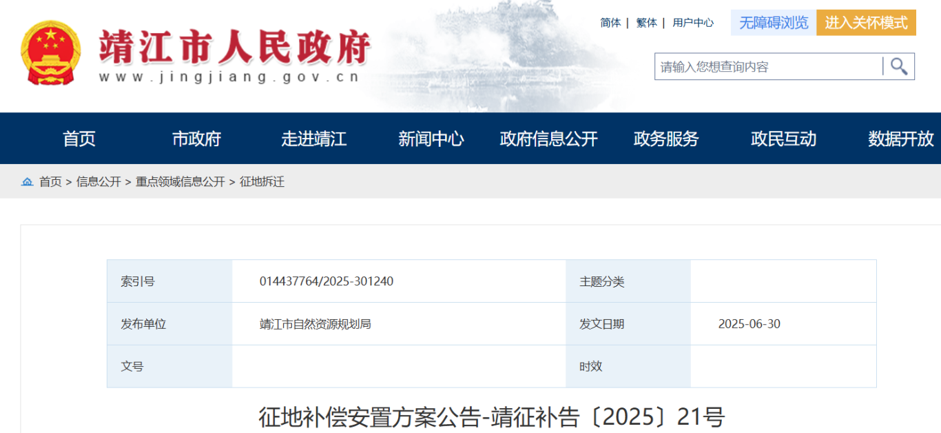Open the 政务服务 menu item
The height and width of the screenshot is (433, 941).
[666, 139]
